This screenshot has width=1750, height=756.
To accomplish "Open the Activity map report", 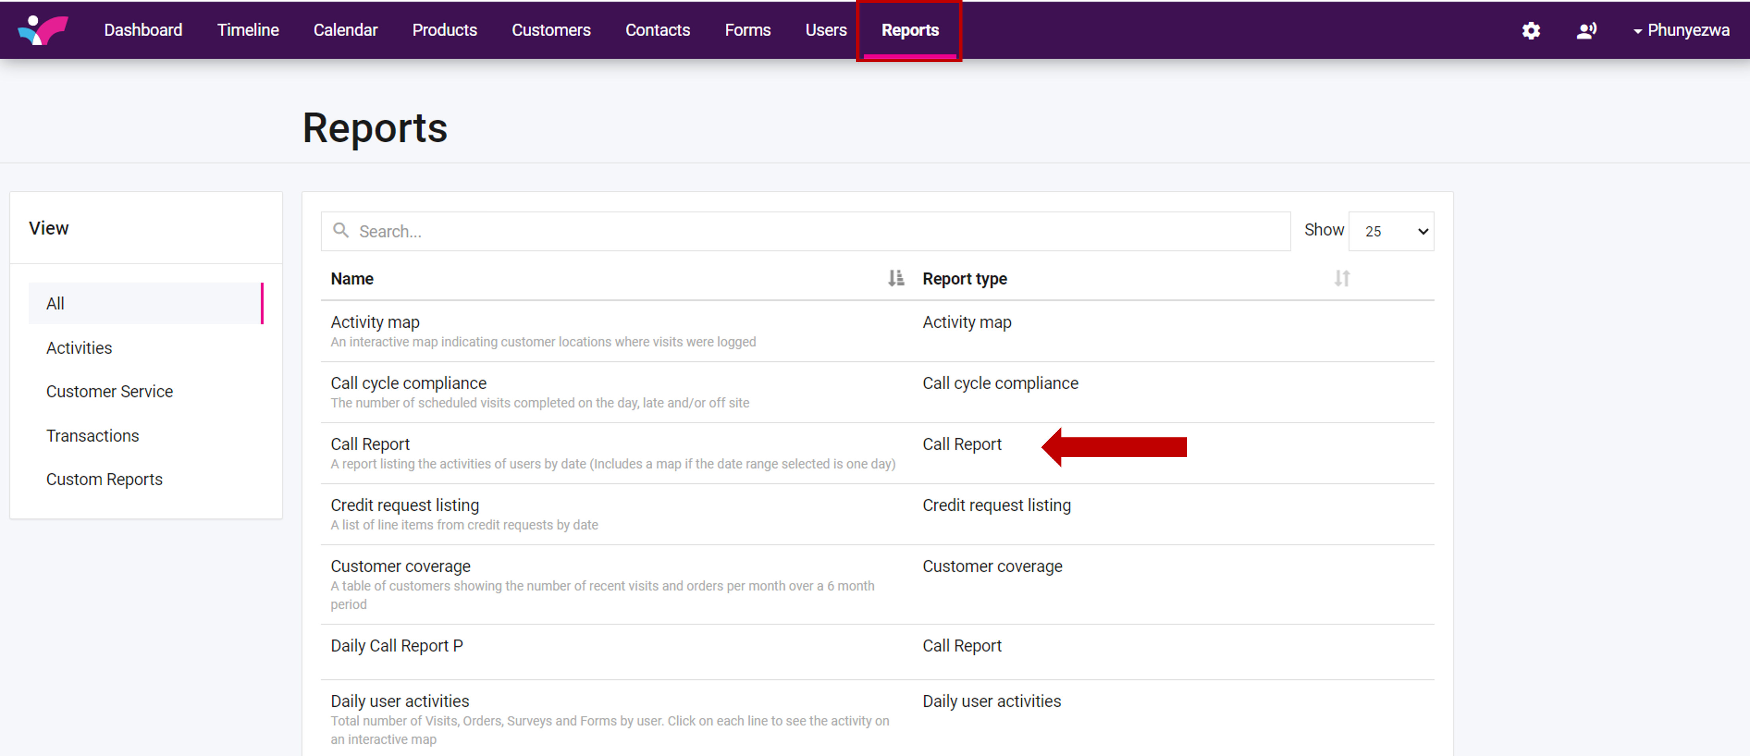I will point(374,322).
